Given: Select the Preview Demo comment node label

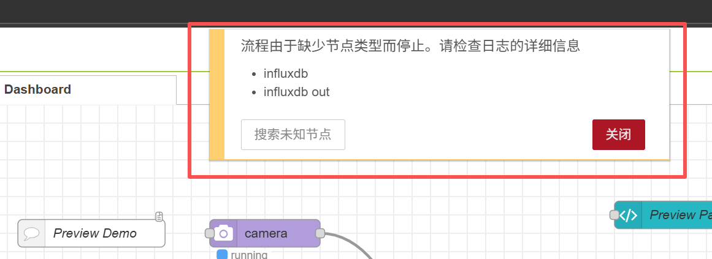Looking at the screenshot, I should point(95,233).
